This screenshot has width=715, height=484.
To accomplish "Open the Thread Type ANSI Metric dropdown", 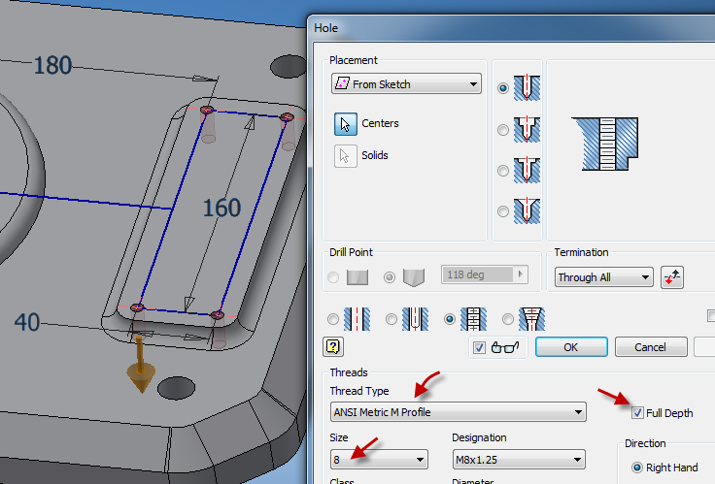I will point(459,412).
